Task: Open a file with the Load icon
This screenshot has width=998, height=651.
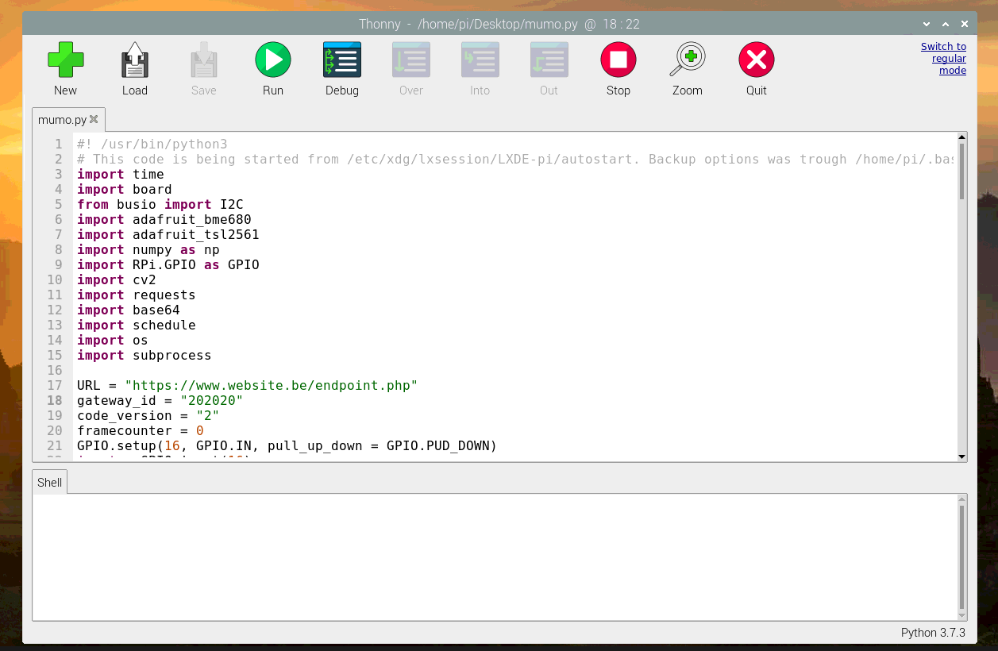Action: point(134,60)
